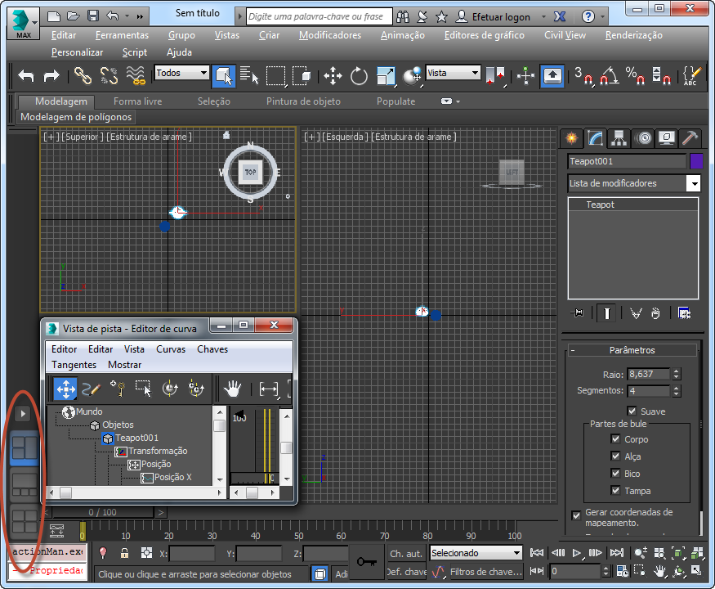Click the Filtros de chave button
This screenshot has height=589, width=715.
pyautogui.click(x=485, y=572)
